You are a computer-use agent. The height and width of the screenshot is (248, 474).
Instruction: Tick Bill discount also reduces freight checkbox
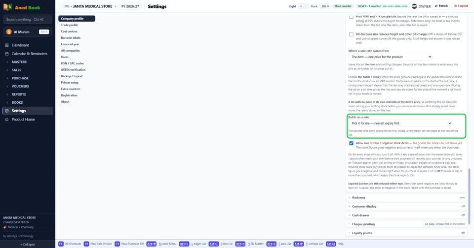pos(351,34)
